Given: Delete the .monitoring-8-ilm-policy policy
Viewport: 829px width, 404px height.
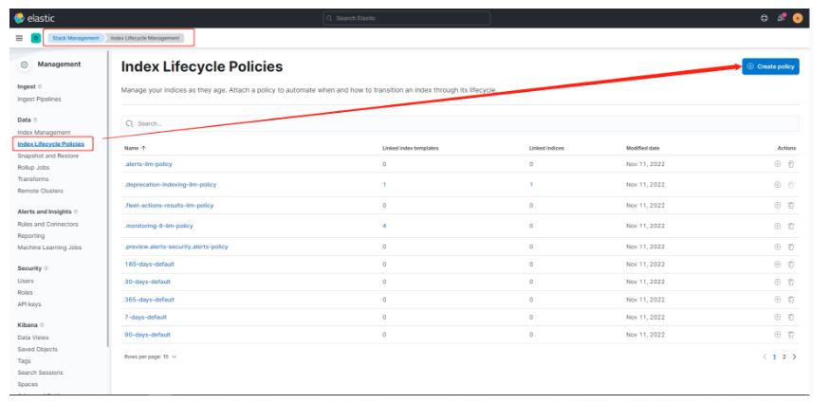Looking at the screenshot, I should click(x=791, y=226).
